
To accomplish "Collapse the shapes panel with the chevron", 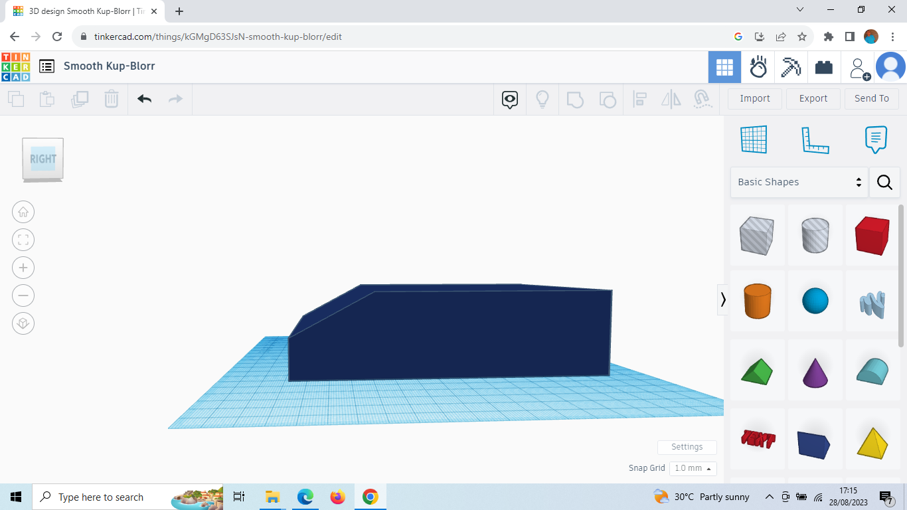I will coord(722,299).
